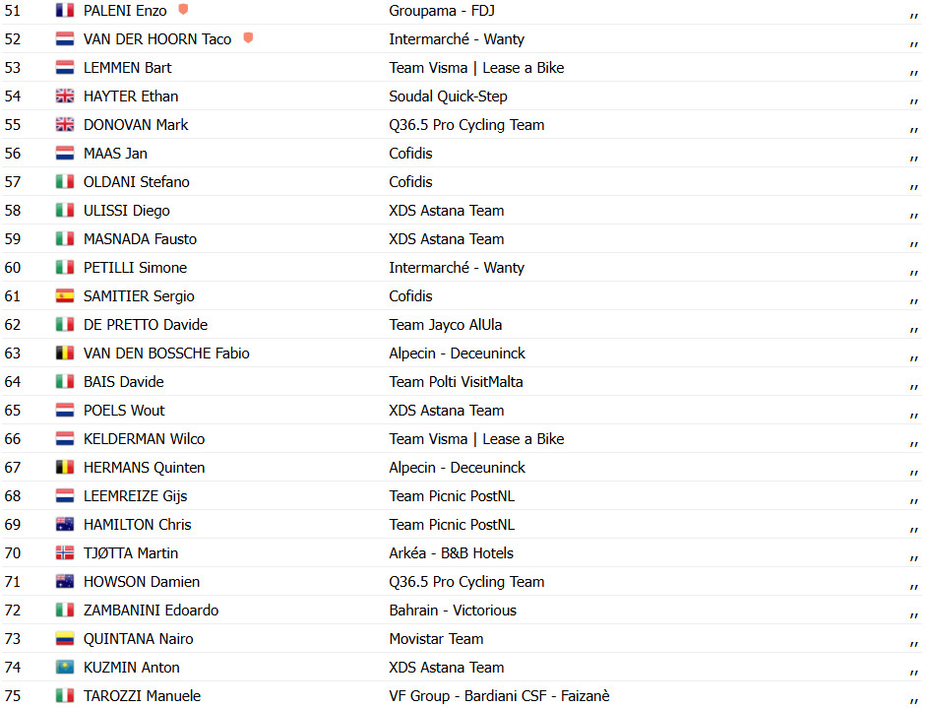Open XDS Astana Team in ULISSI Diego's row

(447, 210)
